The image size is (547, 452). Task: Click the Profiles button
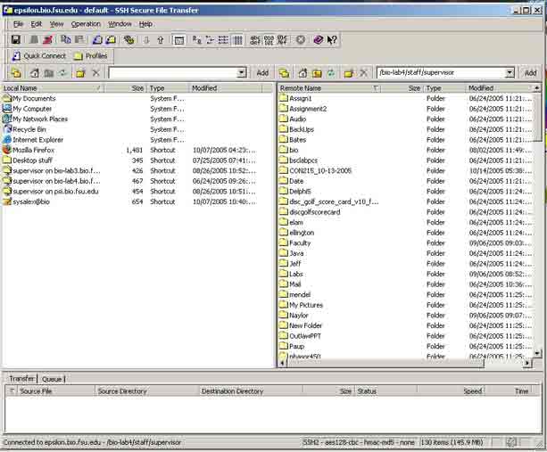pos(91,56)
